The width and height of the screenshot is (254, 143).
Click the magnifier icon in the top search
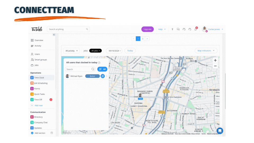(x=87, y=29)
